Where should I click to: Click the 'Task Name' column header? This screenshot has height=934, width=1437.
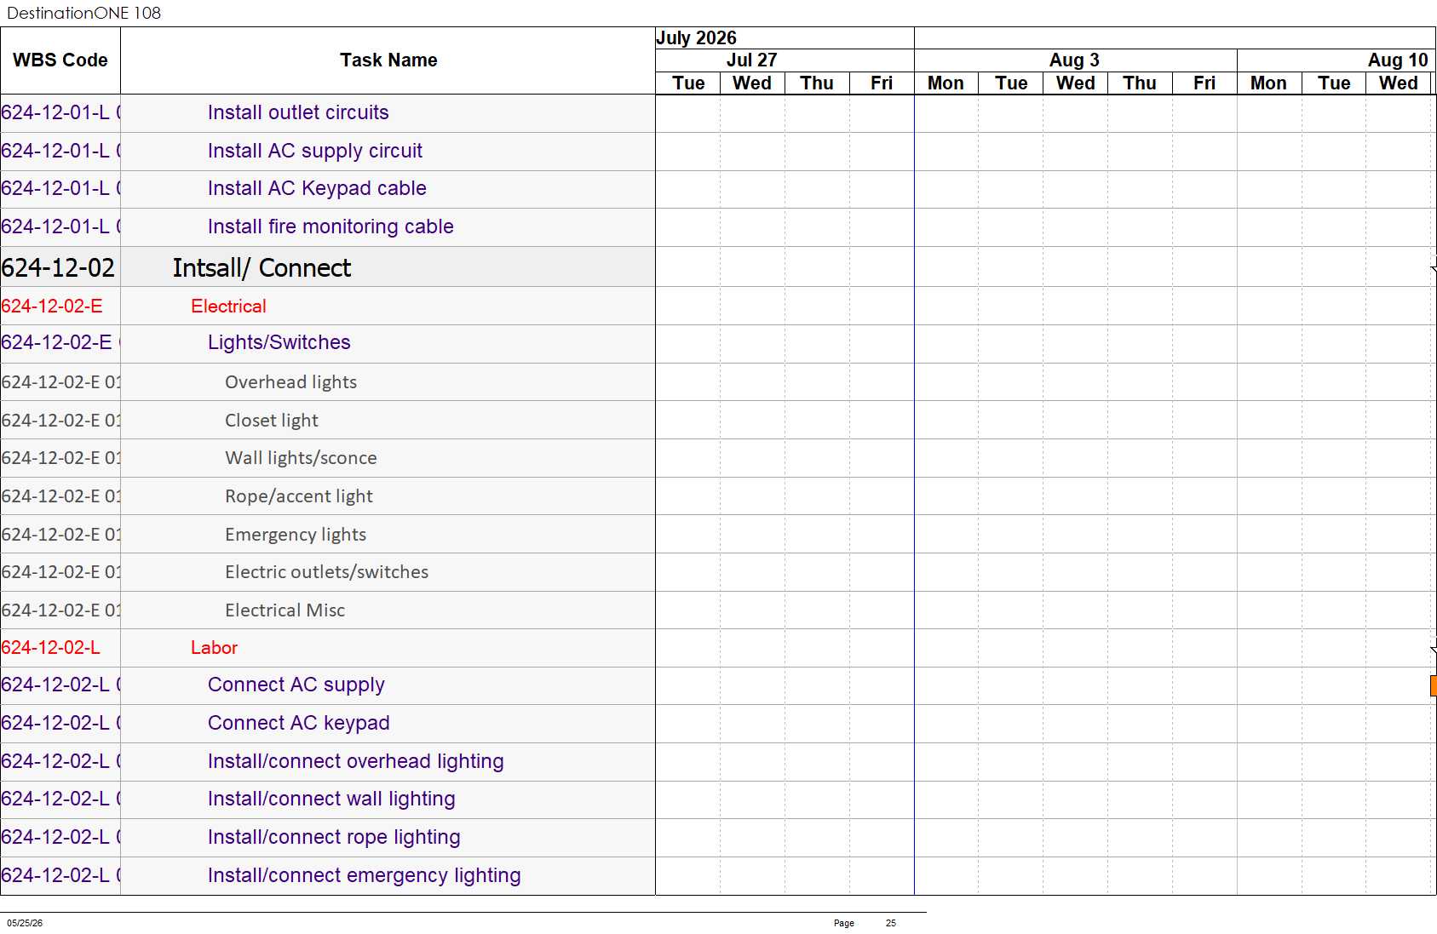pos(388,60)
